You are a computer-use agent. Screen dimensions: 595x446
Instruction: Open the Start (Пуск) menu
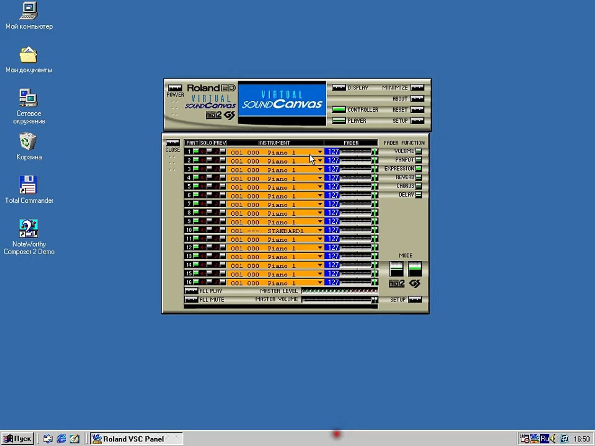pyautogui.click(x=17, y=439)
